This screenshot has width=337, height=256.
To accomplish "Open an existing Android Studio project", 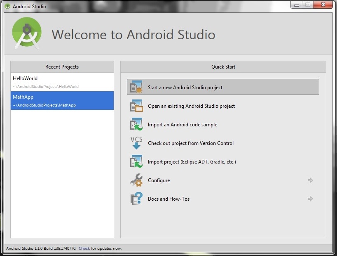I will point(192,106).
